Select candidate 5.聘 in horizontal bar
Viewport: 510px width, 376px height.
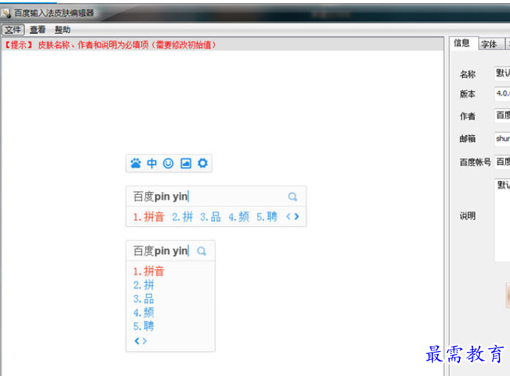(x=267, y=216)
